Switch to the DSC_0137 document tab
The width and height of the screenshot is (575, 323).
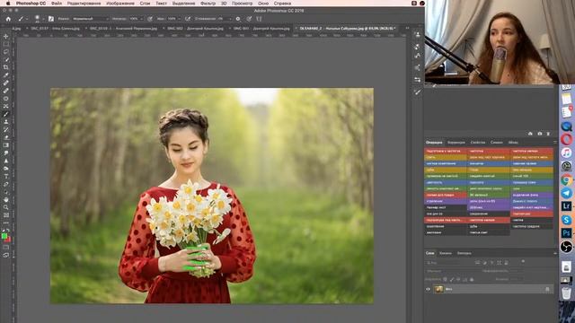(55, 28)
